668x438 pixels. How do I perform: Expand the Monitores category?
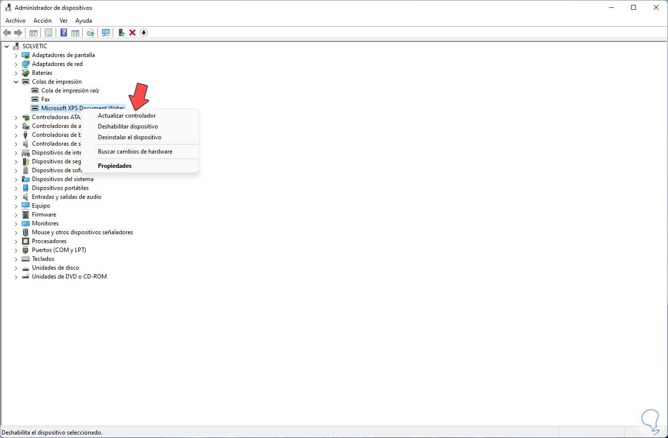coord(16,223)
